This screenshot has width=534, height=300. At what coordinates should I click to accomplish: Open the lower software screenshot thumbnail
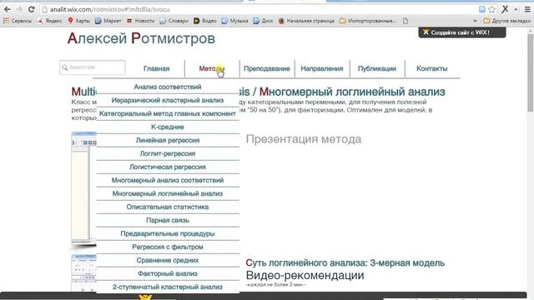83,273
